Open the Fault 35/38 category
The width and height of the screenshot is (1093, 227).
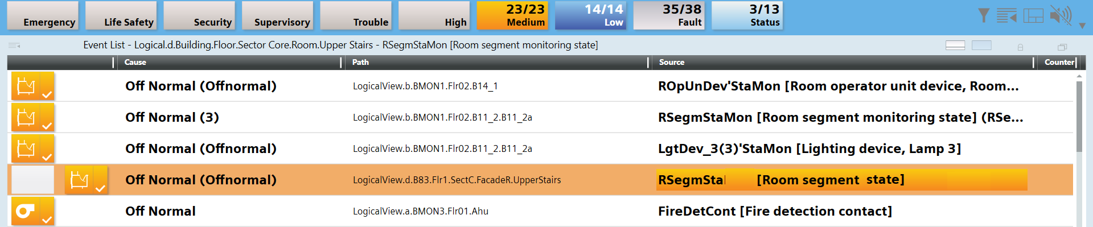point(668,15)
